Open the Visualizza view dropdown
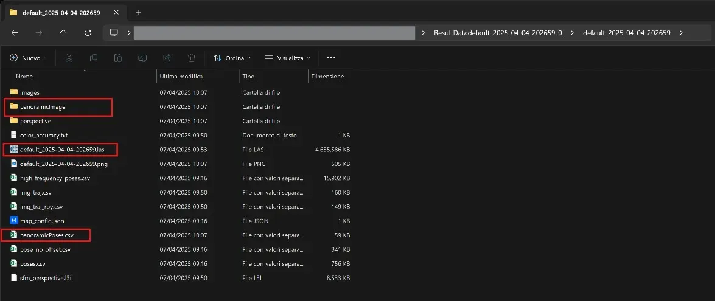This screenshot has width=715, height=301. (x=287, y=58)
